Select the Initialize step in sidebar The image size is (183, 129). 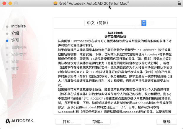pyautogui.click(x=18, y=26)
